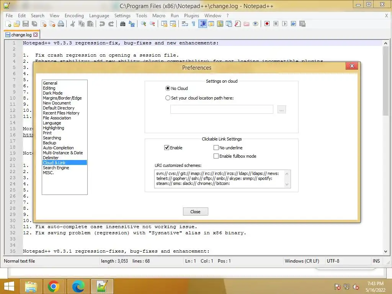
Task: Open the File menu
Action: [9, 15]
